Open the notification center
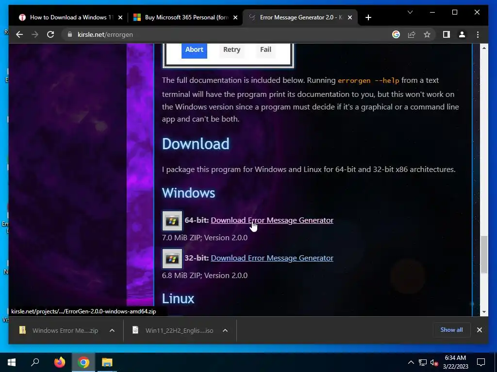This screenshot has width=497, height=372. (481, 362)
